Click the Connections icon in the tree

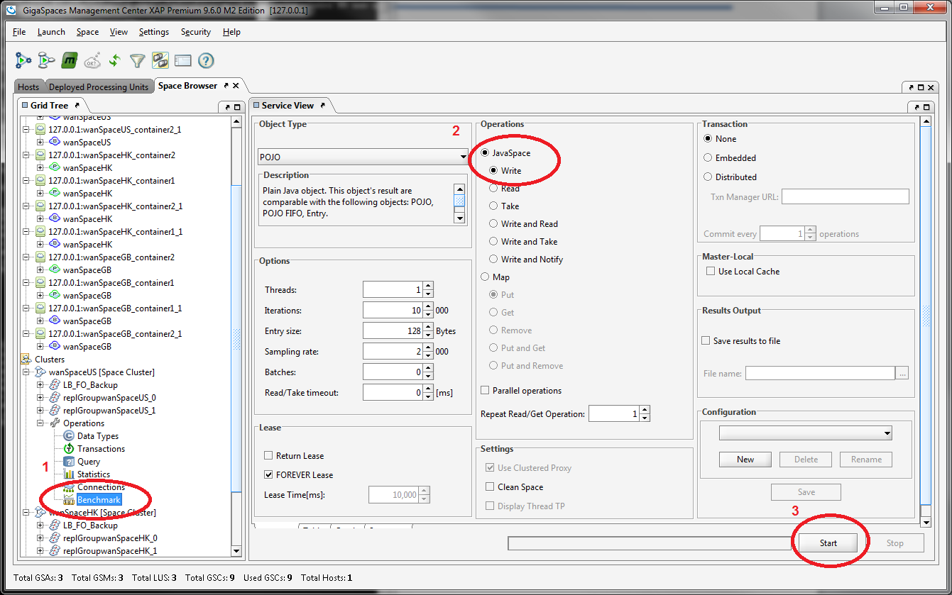click(x=69, y=487)
